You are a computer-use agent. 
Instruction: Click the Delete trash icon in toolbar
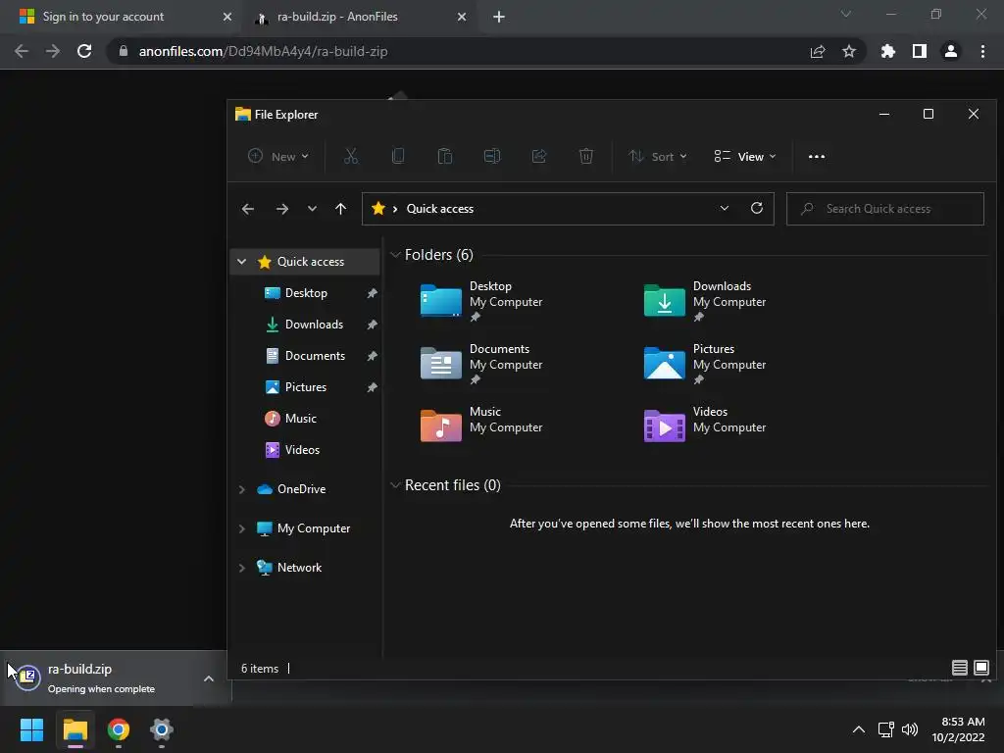pyautogui.click(x=586, y=156)
